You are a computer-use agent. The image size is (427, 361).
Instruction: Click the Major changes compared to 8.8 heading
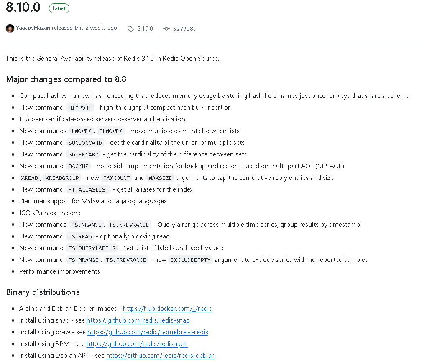coord(66,79)
